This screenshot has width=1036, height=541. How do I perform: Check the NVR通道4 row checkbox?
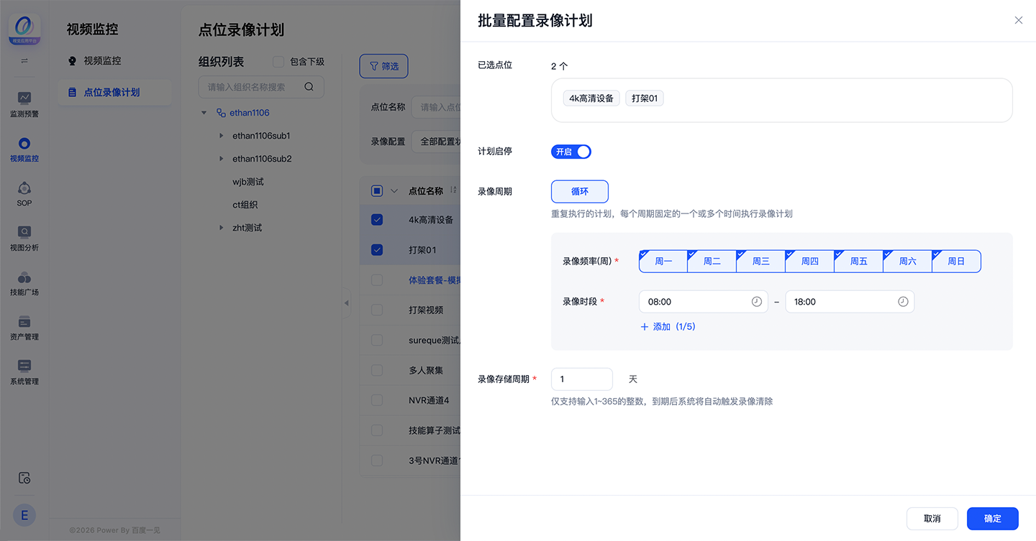click(x=377, y=400)
